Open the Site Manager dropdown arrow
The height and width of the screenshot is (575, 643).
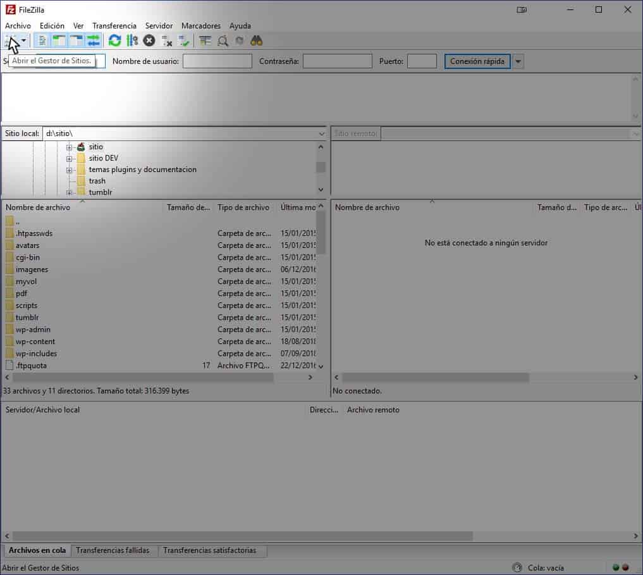click(x=24, y=40)
